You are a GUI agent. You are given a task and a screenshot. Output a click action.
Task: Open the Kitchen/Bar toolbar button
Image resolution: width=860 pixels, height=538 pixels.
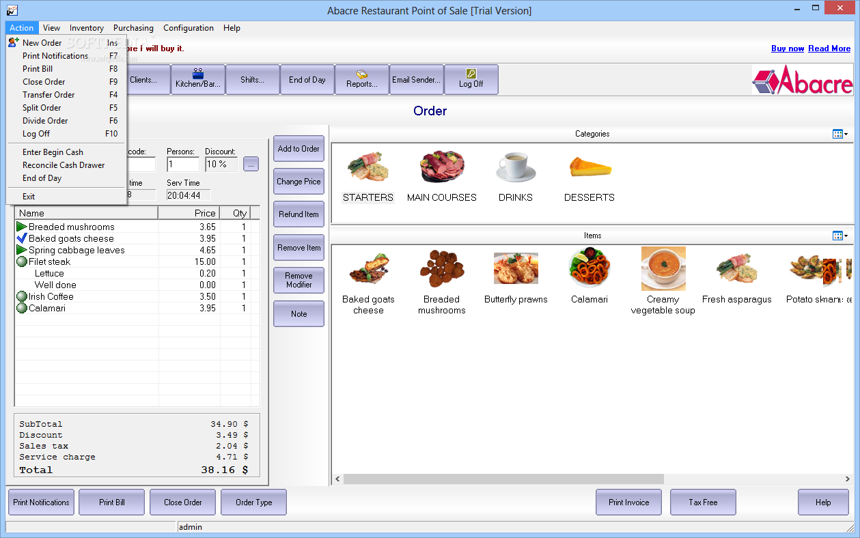point(198,79)
